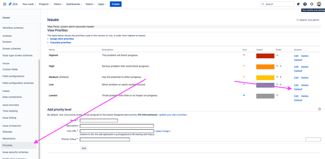Click the Search Jira admin field

click(x=308, y=20)
